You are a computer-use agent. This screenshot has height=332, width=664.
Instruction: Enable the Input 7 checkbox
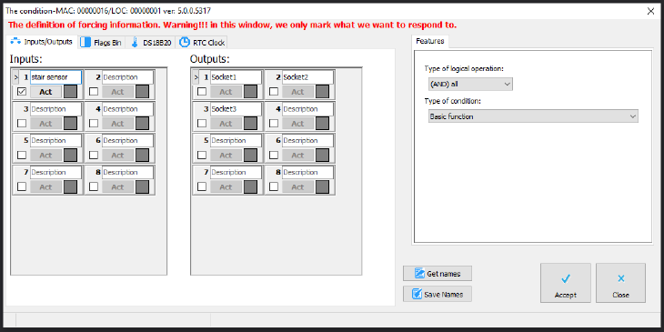pos(22,186)
